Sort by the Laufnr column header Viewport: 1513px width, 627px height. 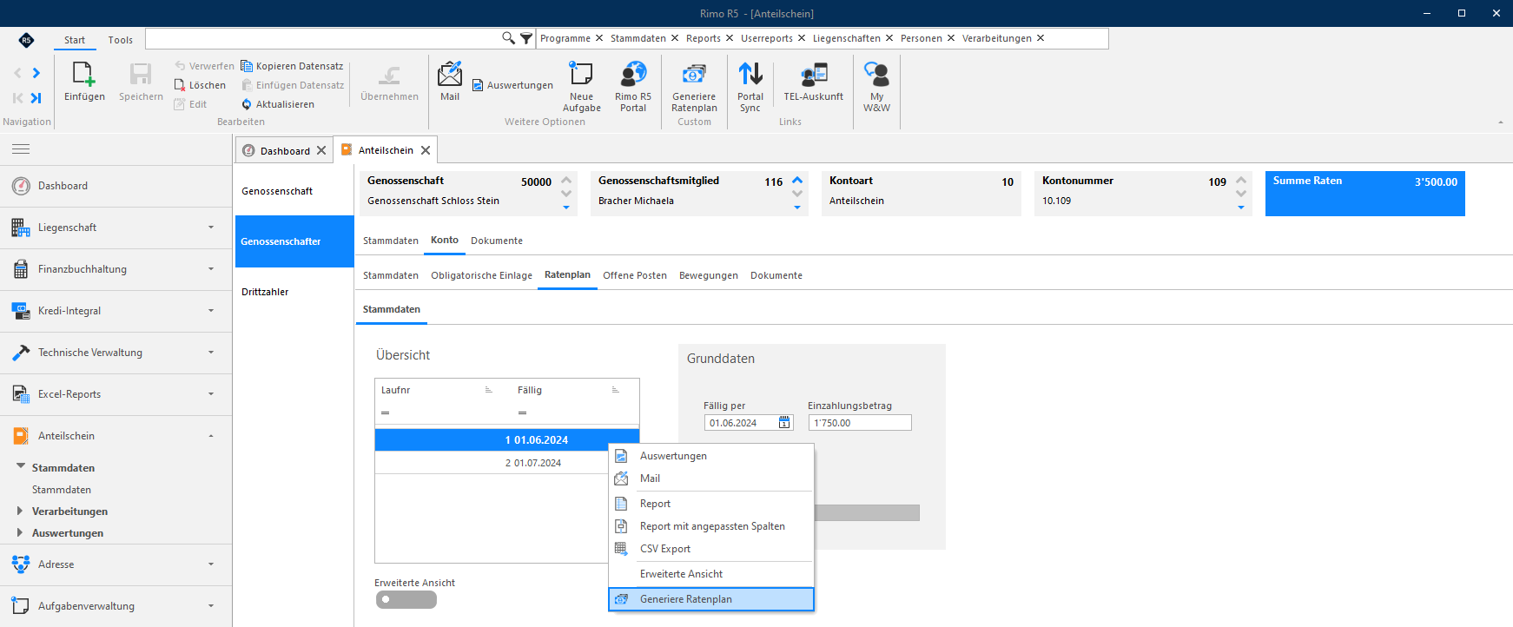point(437,390)
